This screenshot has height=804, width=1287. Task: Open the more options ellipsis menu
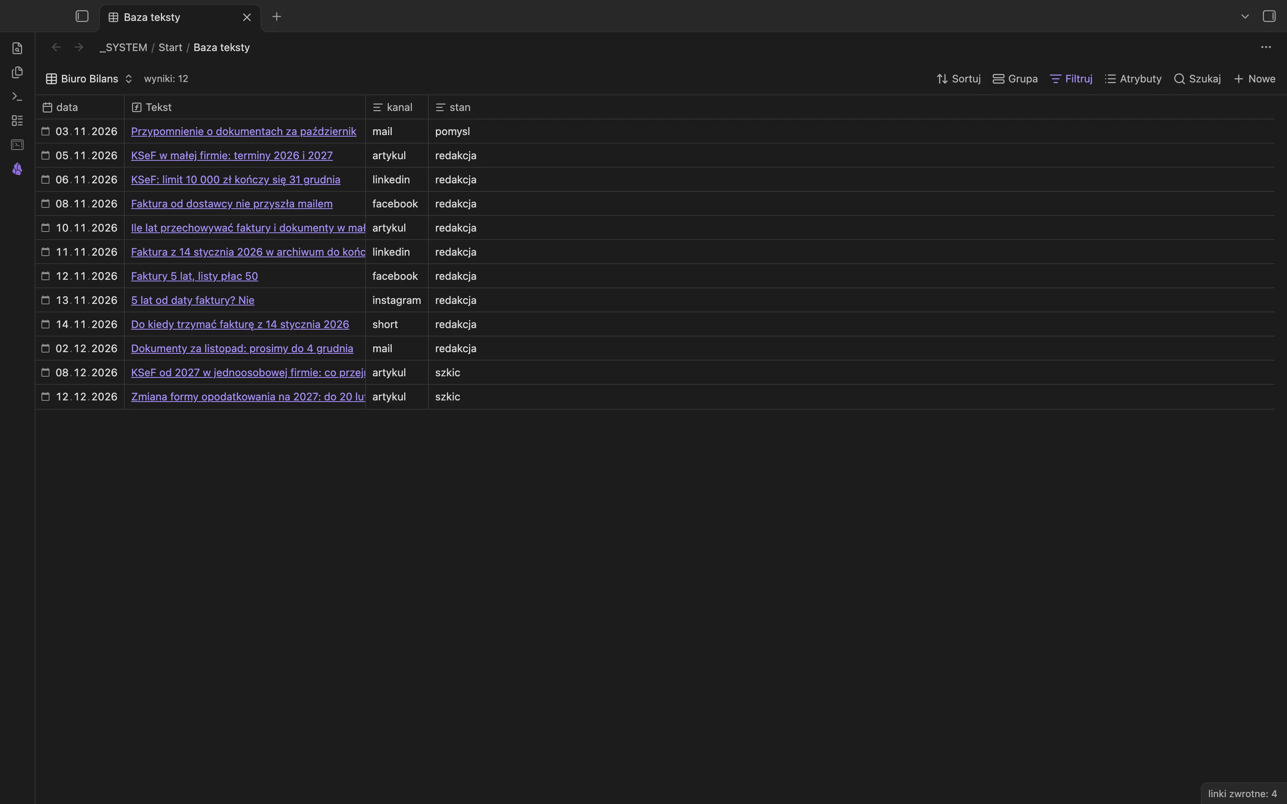pos(1266,47)
